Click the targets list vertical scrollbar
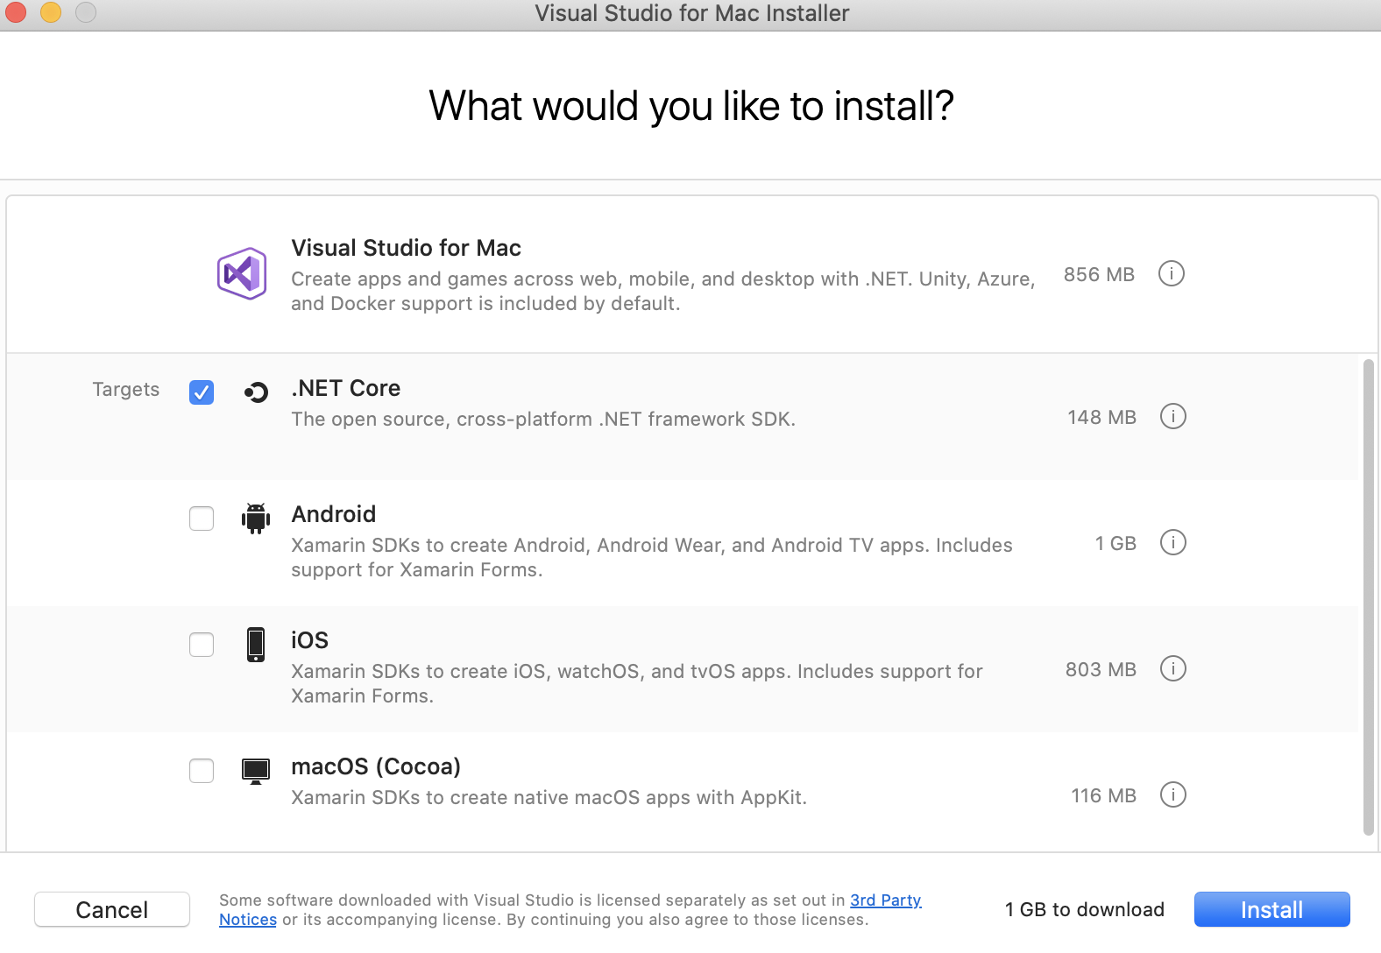The width and height of the screenshot is (1381, 953). click(x=1368, y=596)
